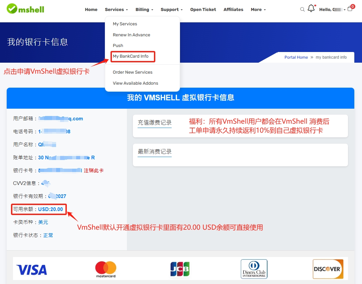The image size is (362, 284).
Task: Collapse the Services dropdown menu
Action: 116,10
